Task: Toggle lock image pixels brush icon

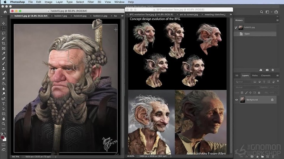Action: pyautogui.click(x=246, y=93)
